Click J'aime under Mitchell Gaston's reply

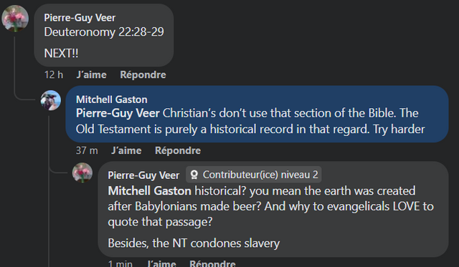point(126,151)
